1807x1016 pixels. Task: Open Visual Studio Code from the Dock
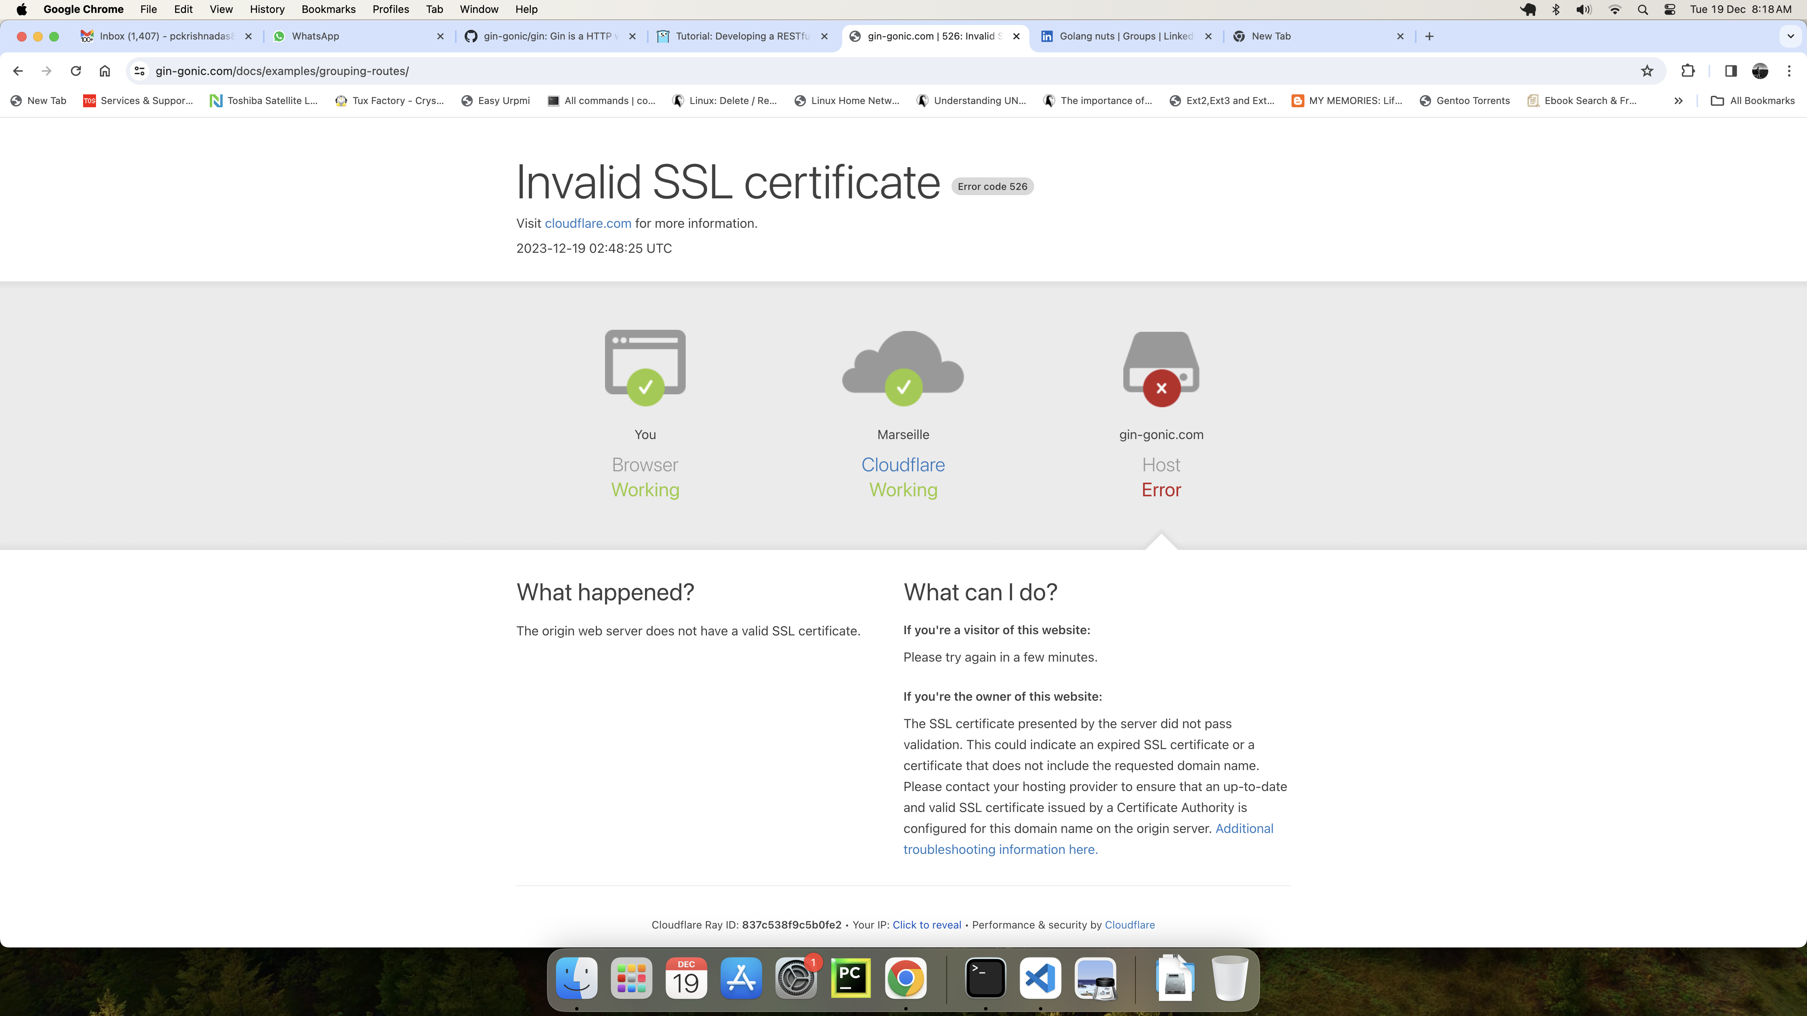[1040, 978]
